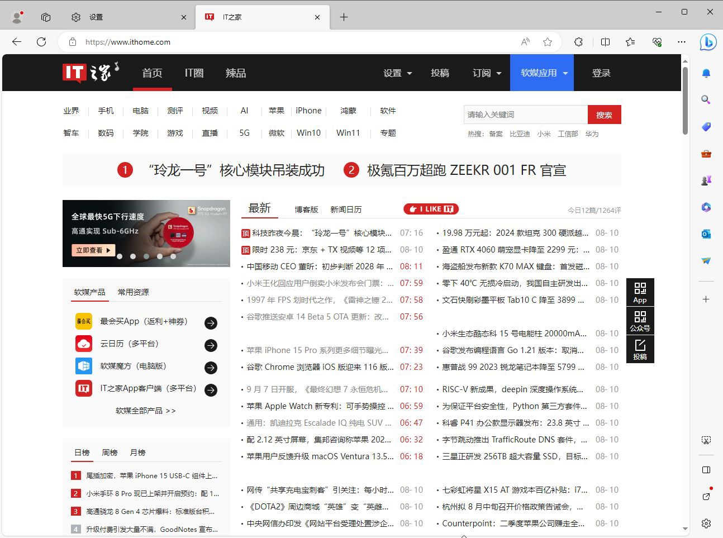Add a sidebar app with plus icon
Screen dimensions: 723x538
coord(706,299)
